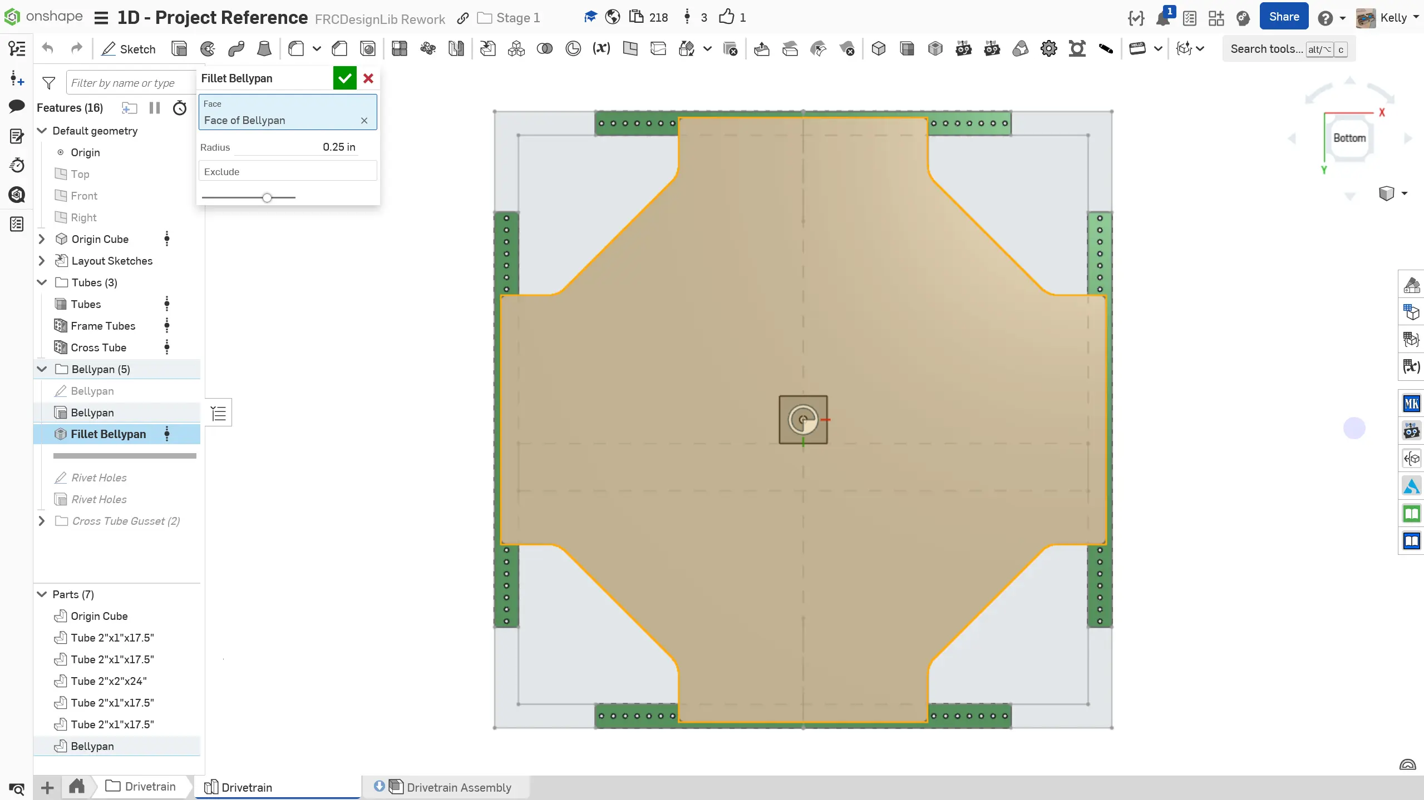This screenshot has width=1424, height=800.
Task: Remove Face of Bellypan selection
Action: 364,121
